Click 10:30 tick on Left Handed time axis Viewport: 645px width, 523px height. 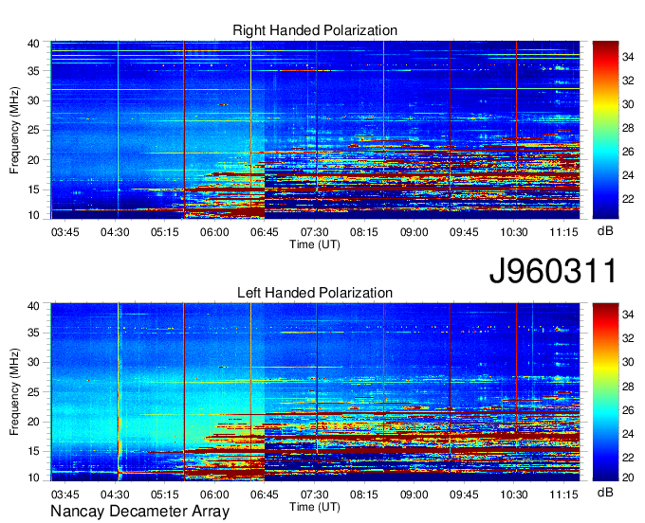click(x=514, y=495)
